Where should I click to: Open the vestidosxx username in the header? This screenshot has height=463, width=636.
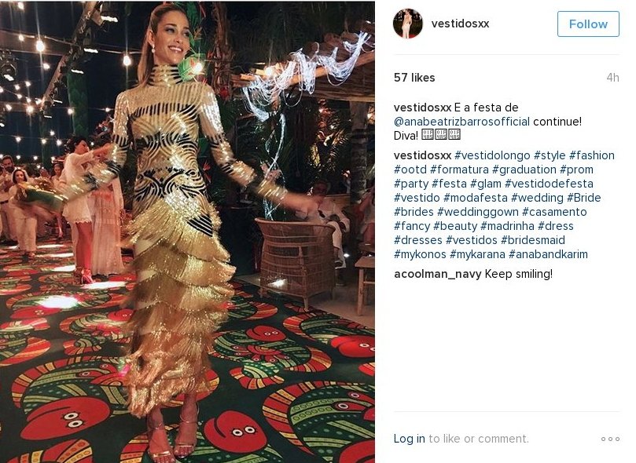click(460, 24)
